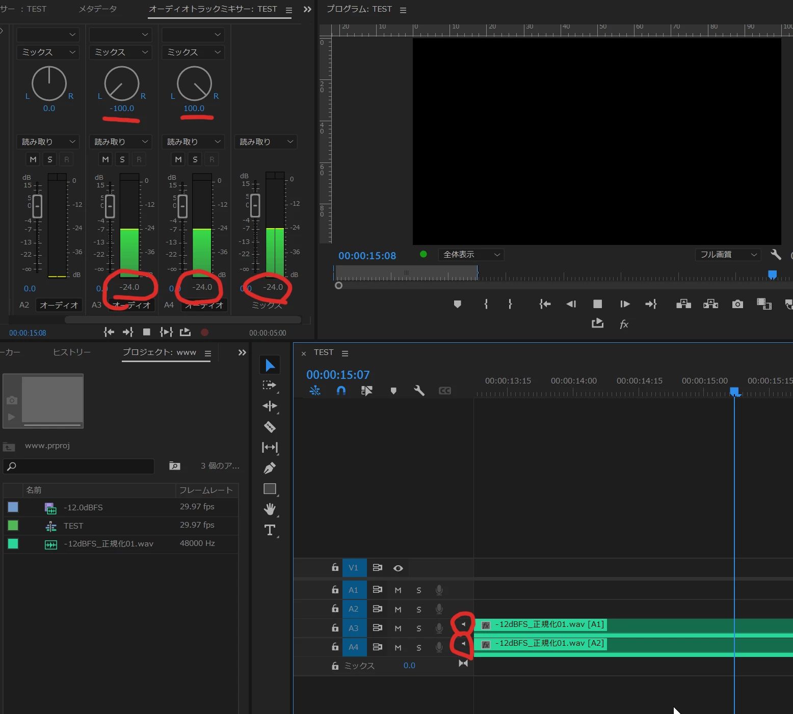Image resolution: width=793 pixels, height=714 pixels.
Task: Switch to メタデータ tab
Action: coord(98,9)
